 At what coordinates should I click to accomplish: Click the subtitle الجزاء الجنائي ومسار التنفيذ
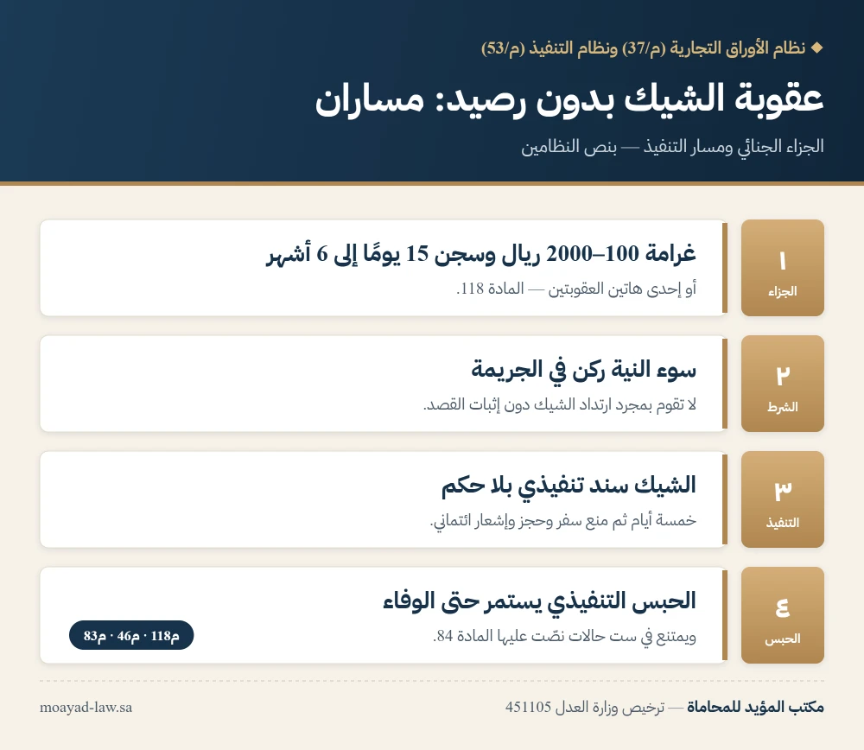point(734,147)
